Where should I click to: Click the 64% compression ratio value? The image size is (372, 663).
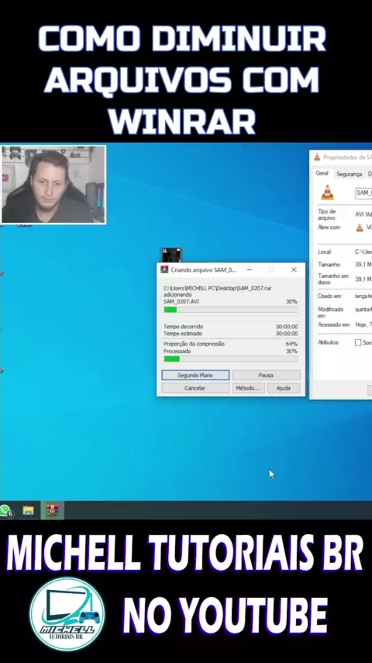[291, 344]
